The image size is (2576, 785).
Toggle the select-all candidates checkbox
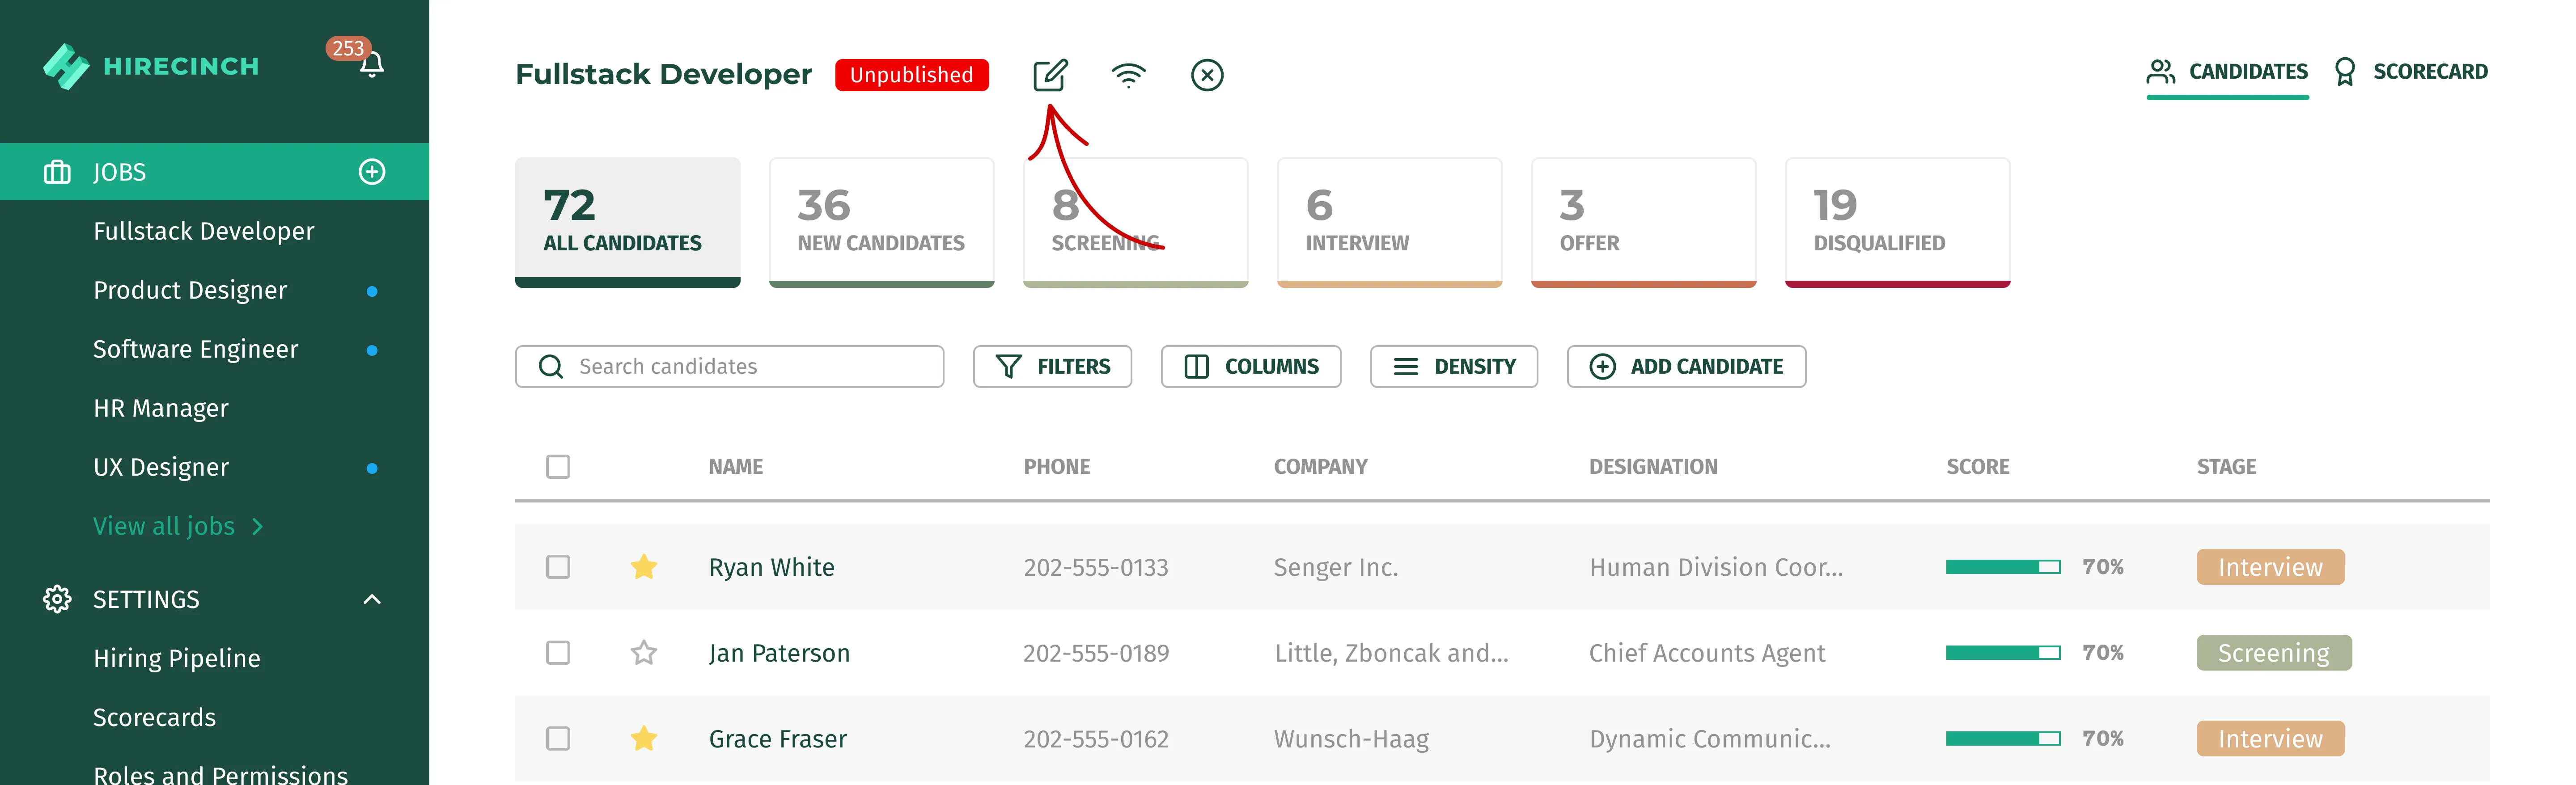point(558,467)
